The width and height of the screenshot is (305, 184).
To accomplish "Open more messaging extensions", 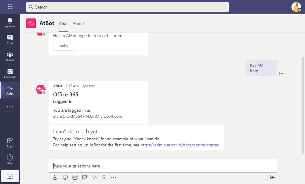I will (113, 177).
